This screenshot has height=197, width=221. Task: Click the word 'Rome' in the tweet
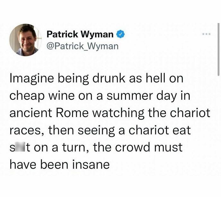pos(72,113)
